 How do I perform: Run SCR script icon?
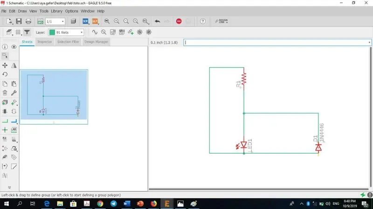[x=85, y=21]
